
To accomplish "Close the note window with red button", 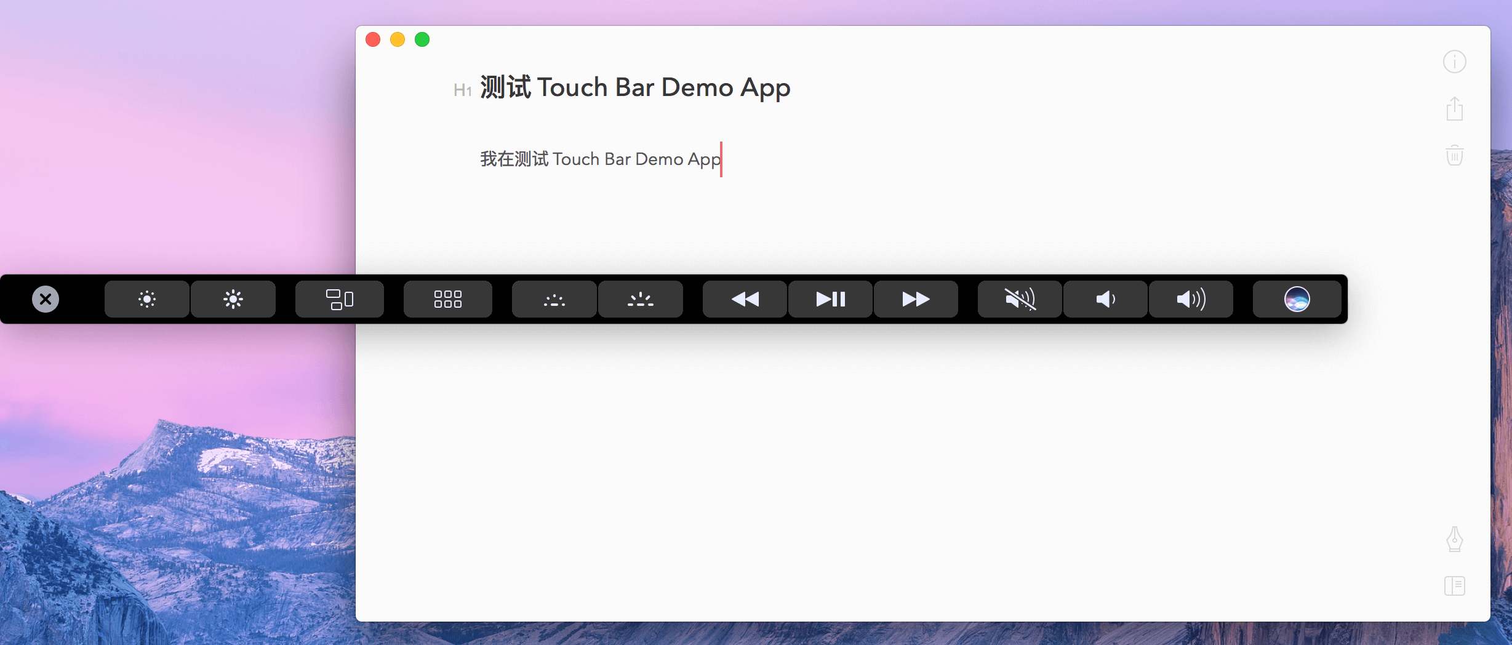I will 373,39.
